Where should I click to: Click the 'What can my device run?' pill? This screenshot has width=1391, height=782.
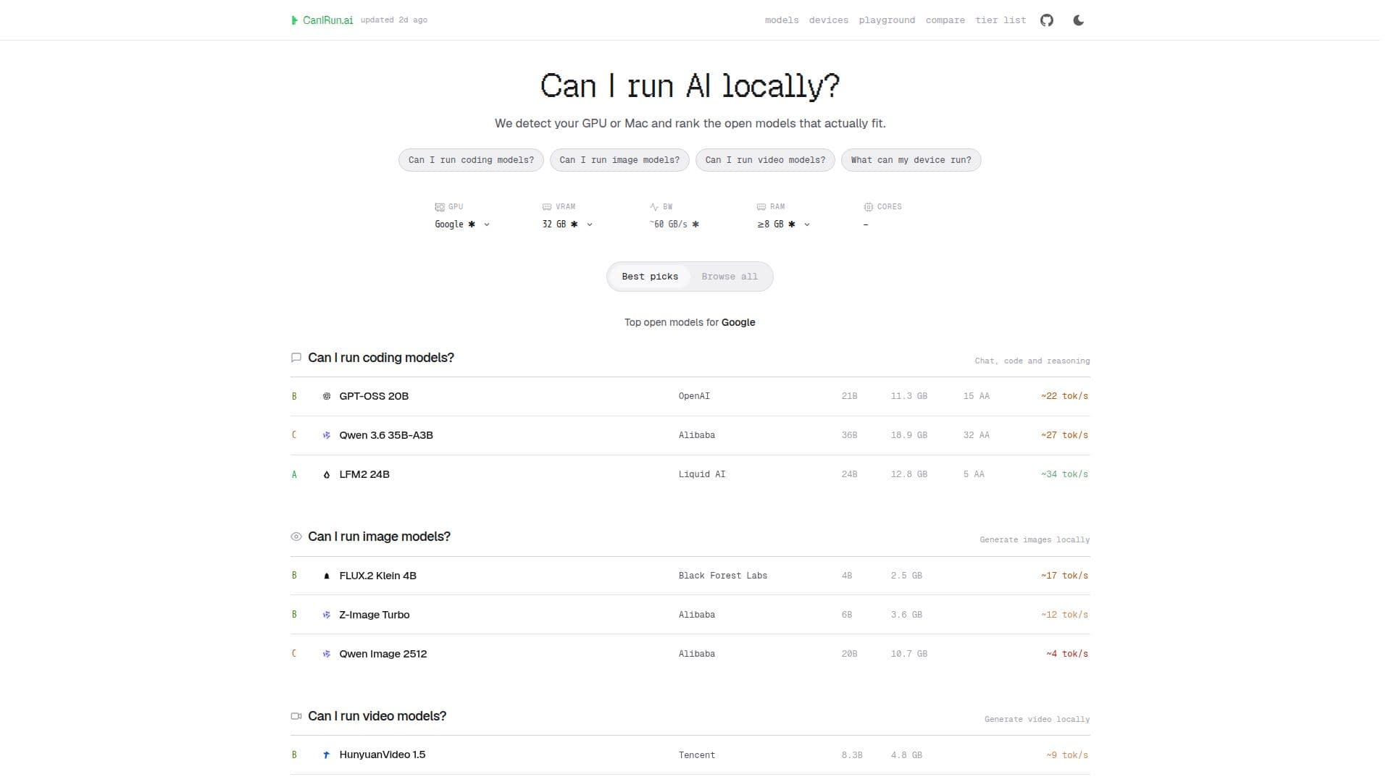pyautogui.click(x=911, y=160)
